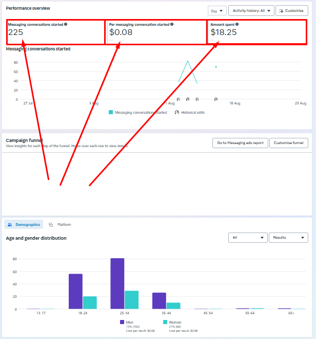Click the Customise funnel button
Viewport: 316px width, 339px height.
289,143
